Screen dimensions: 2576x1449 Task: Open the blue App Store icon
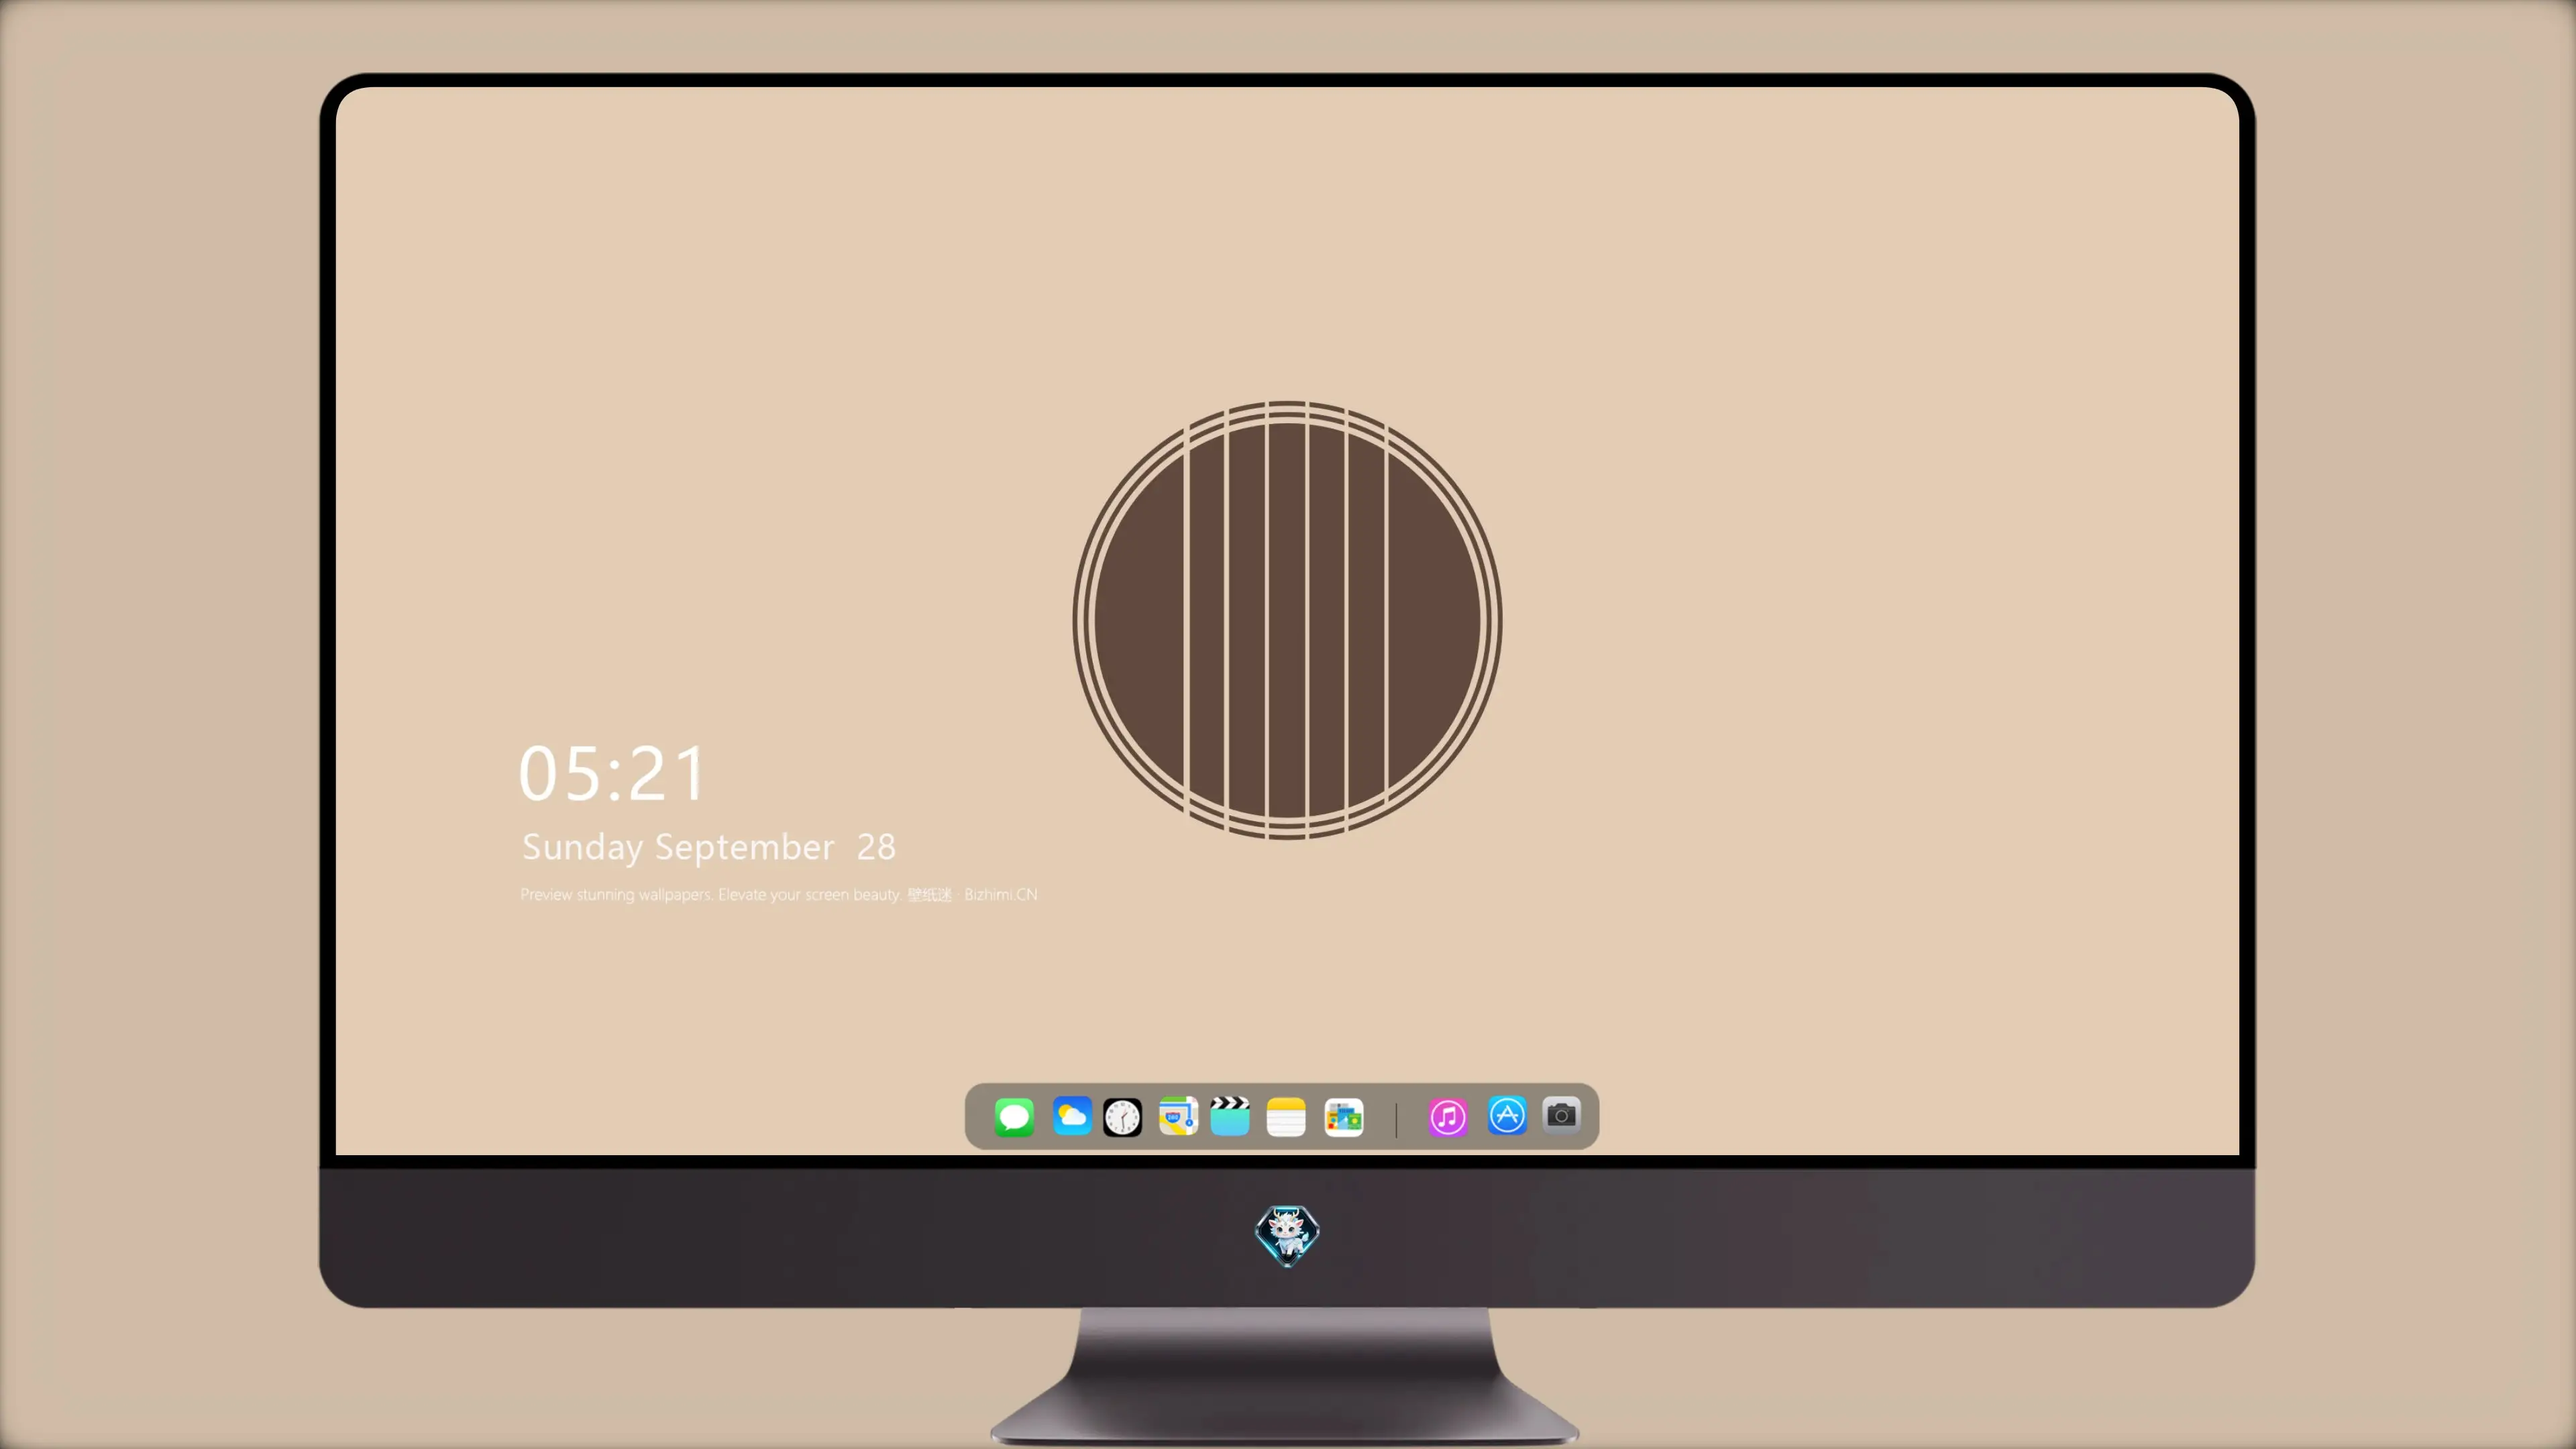pyautogui.click(x=1507, y=1115)
